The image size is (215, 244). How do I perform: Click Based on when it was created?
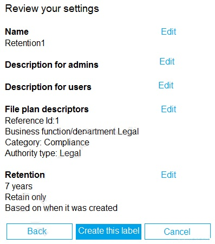[x=61, y=208]
